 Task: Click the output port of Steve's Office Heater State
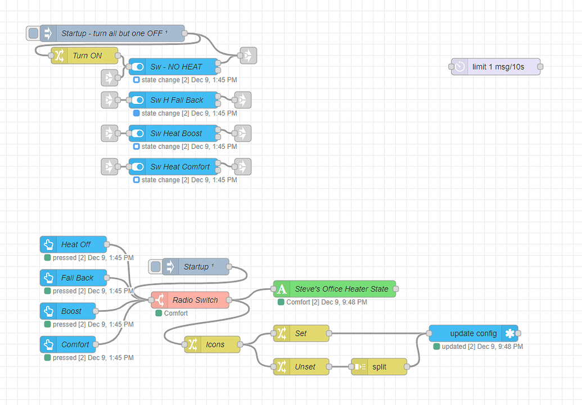tap(396, 289)
